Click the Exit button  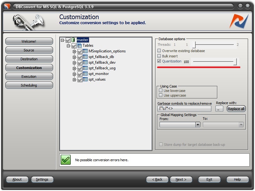pos(209,179)
